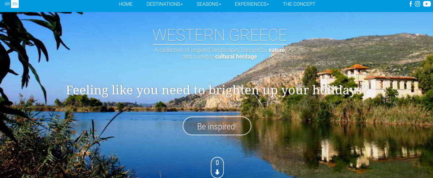Select the EN language option

(x=15, y=4)
